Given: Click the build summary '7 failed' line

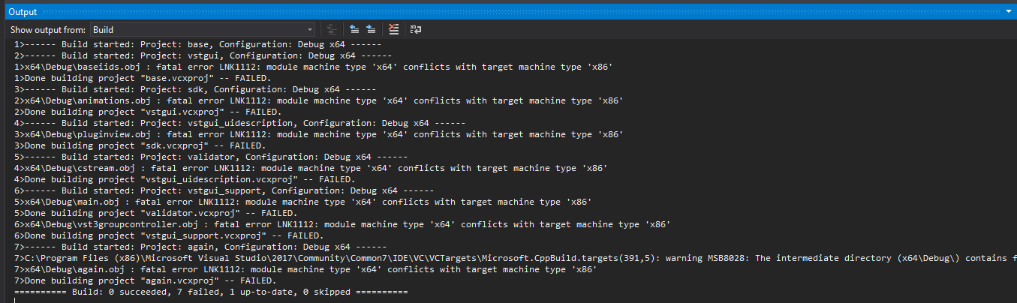Looking at the screenshot, I should click(x=210, y=291).
